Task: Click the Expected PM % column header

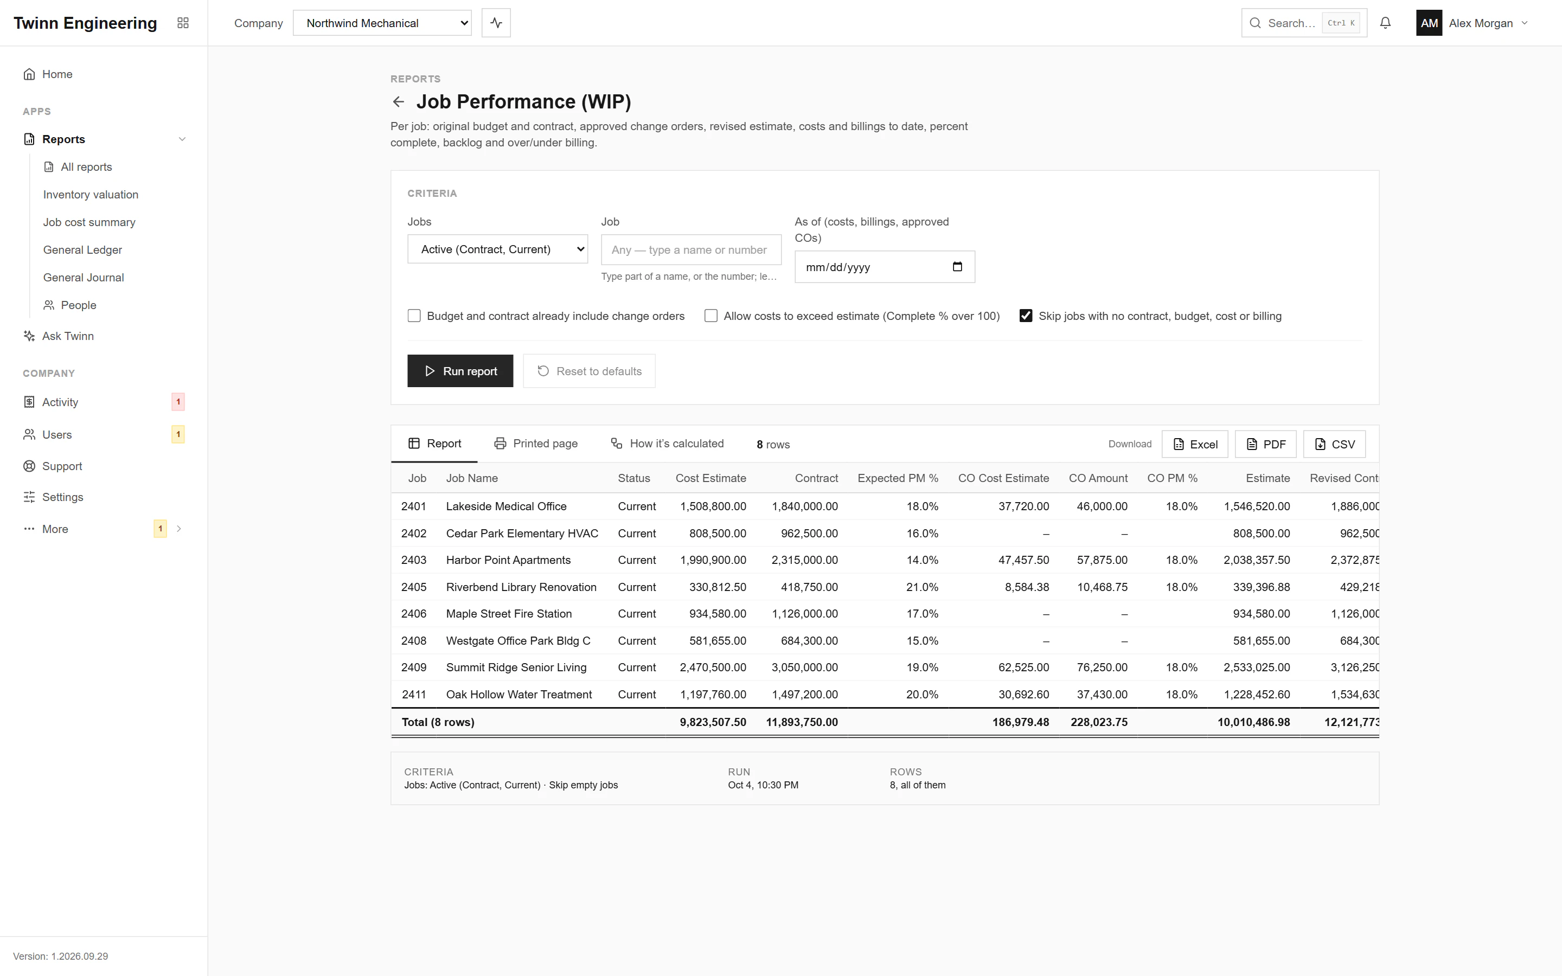Action: (x=898, y=478)
